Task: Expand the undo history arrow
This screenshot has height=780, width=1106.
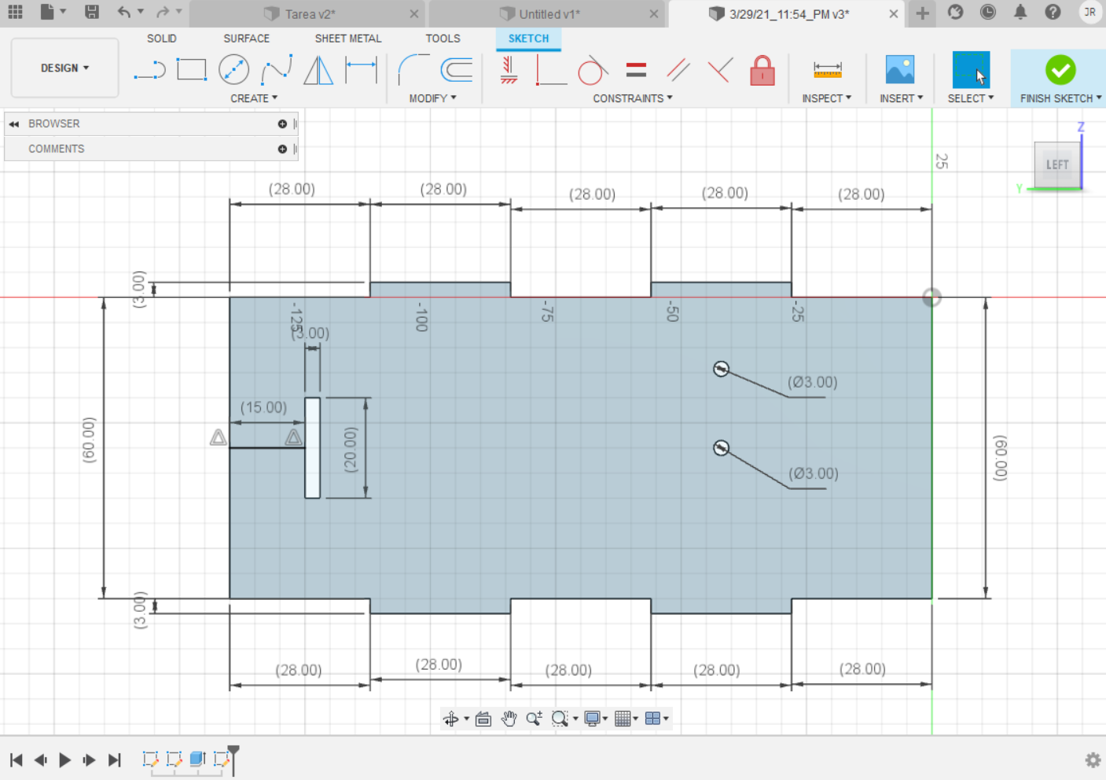Action: point(141,12)
